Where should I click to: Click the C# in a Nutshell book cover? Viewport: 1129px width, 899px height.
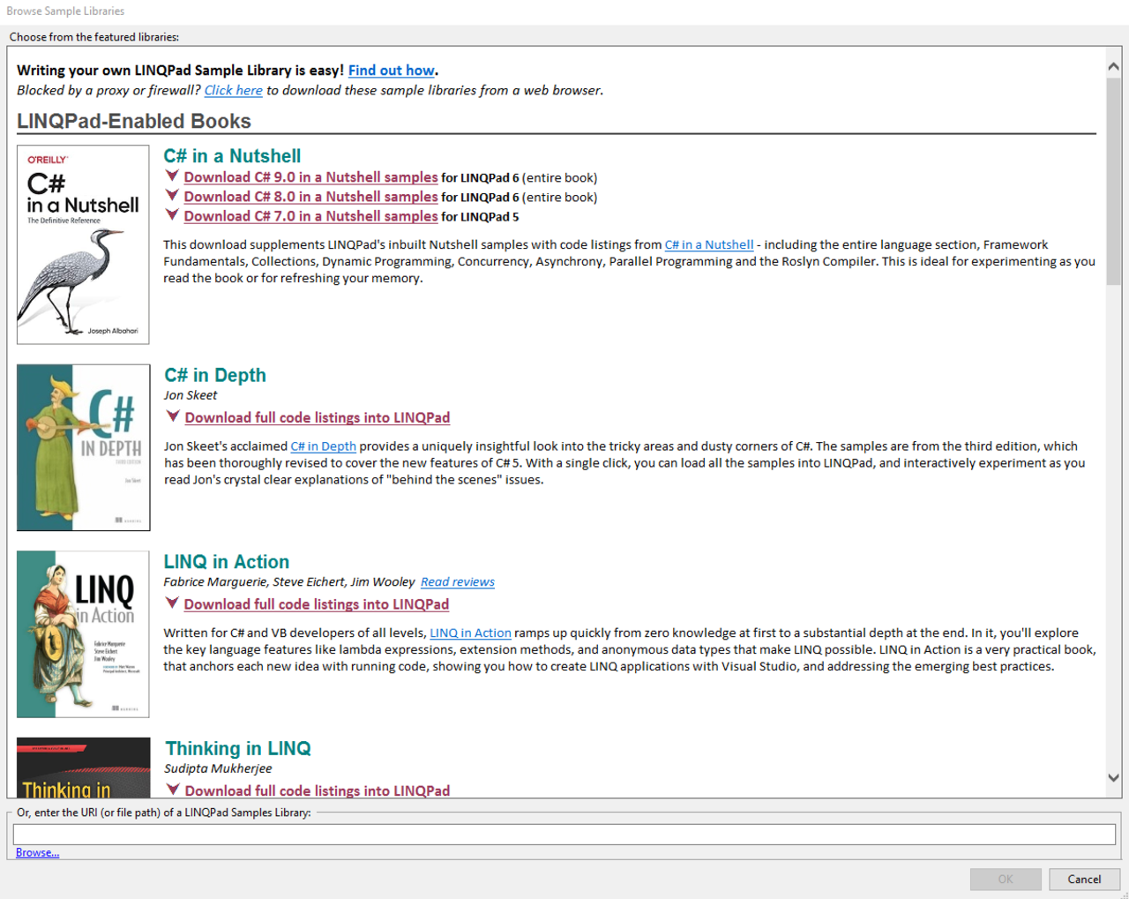click(x=83, y=244)
